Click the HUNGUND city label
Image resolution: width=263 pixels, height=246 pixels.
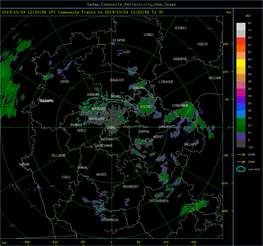[x=139, y=88]
